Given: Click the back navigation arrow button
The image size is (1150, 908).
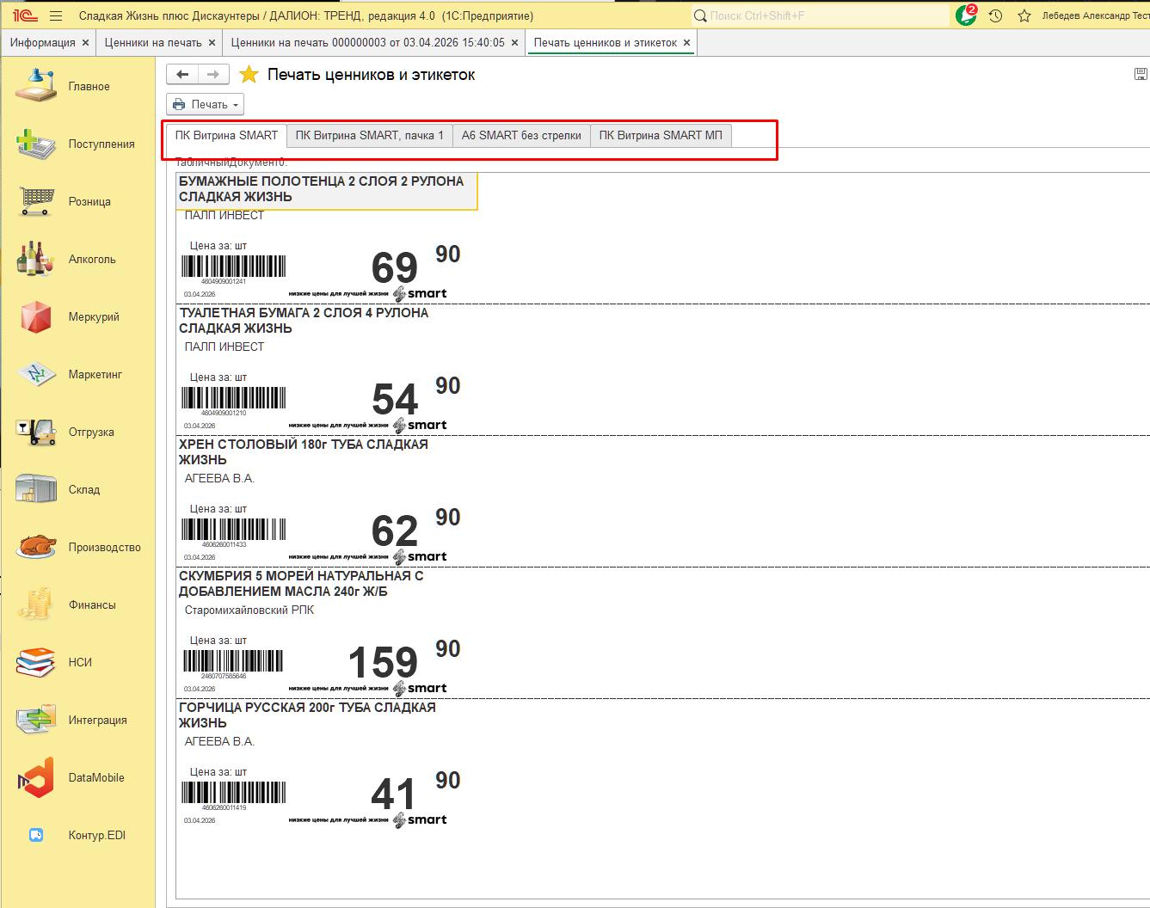Looking at the screenshot, I should tap(182, 75).
